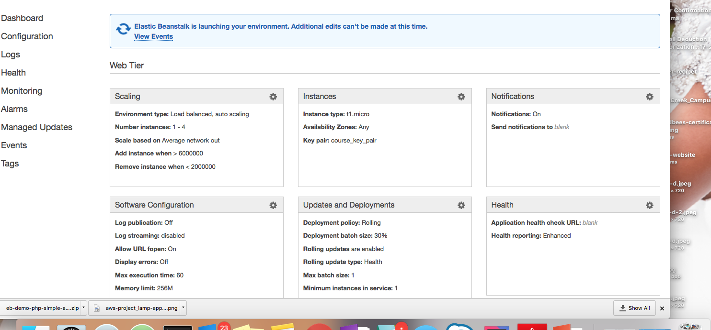
Task: Click 'Display errors: Off' text
Action: (142, 262)
